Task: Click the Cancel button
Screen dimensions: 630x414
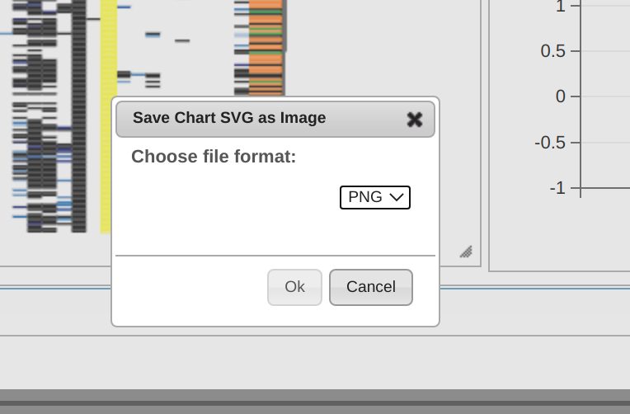Action: click(371, 287)
